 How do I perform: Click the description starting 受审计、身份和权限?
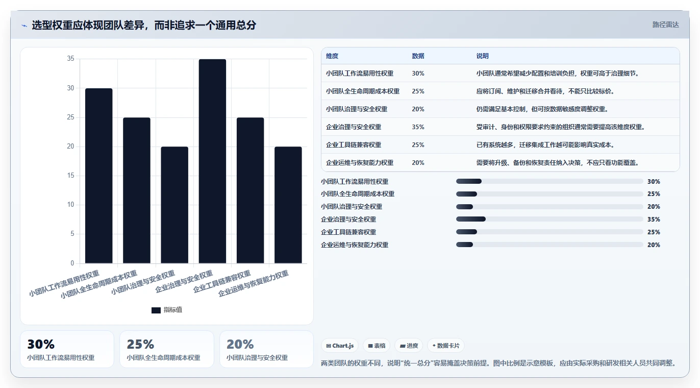[561, 127]
